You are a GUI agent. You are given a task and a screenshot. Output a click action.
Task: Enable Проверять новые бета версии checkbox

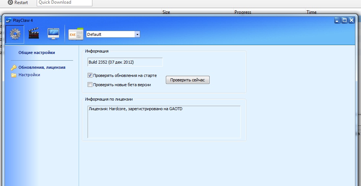(x=90, y=85)
